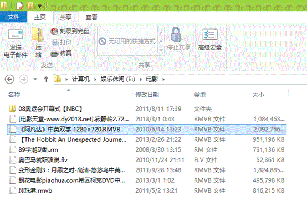Click date 2010/6/14 13:23 cell
This screenshot has width=307, height=217.
pyautogui.click(x=158, y=129)
